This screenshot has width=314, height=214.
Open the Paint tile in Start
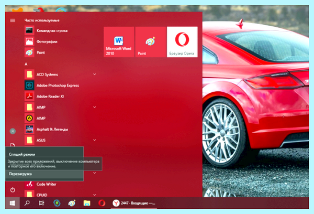(151, 42)
